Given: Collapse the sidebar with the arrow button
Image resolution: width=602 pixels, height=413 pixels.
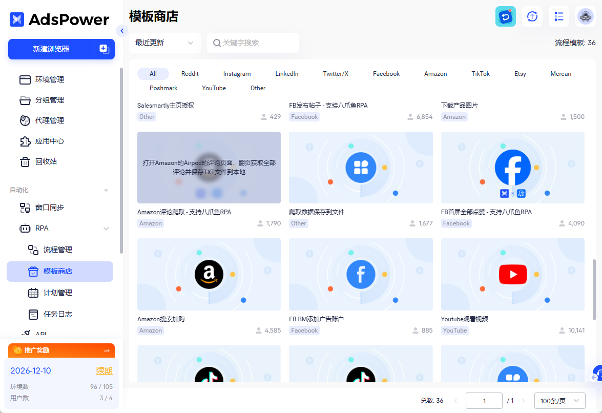Looking at the screenshot, I should click(122, 31).
